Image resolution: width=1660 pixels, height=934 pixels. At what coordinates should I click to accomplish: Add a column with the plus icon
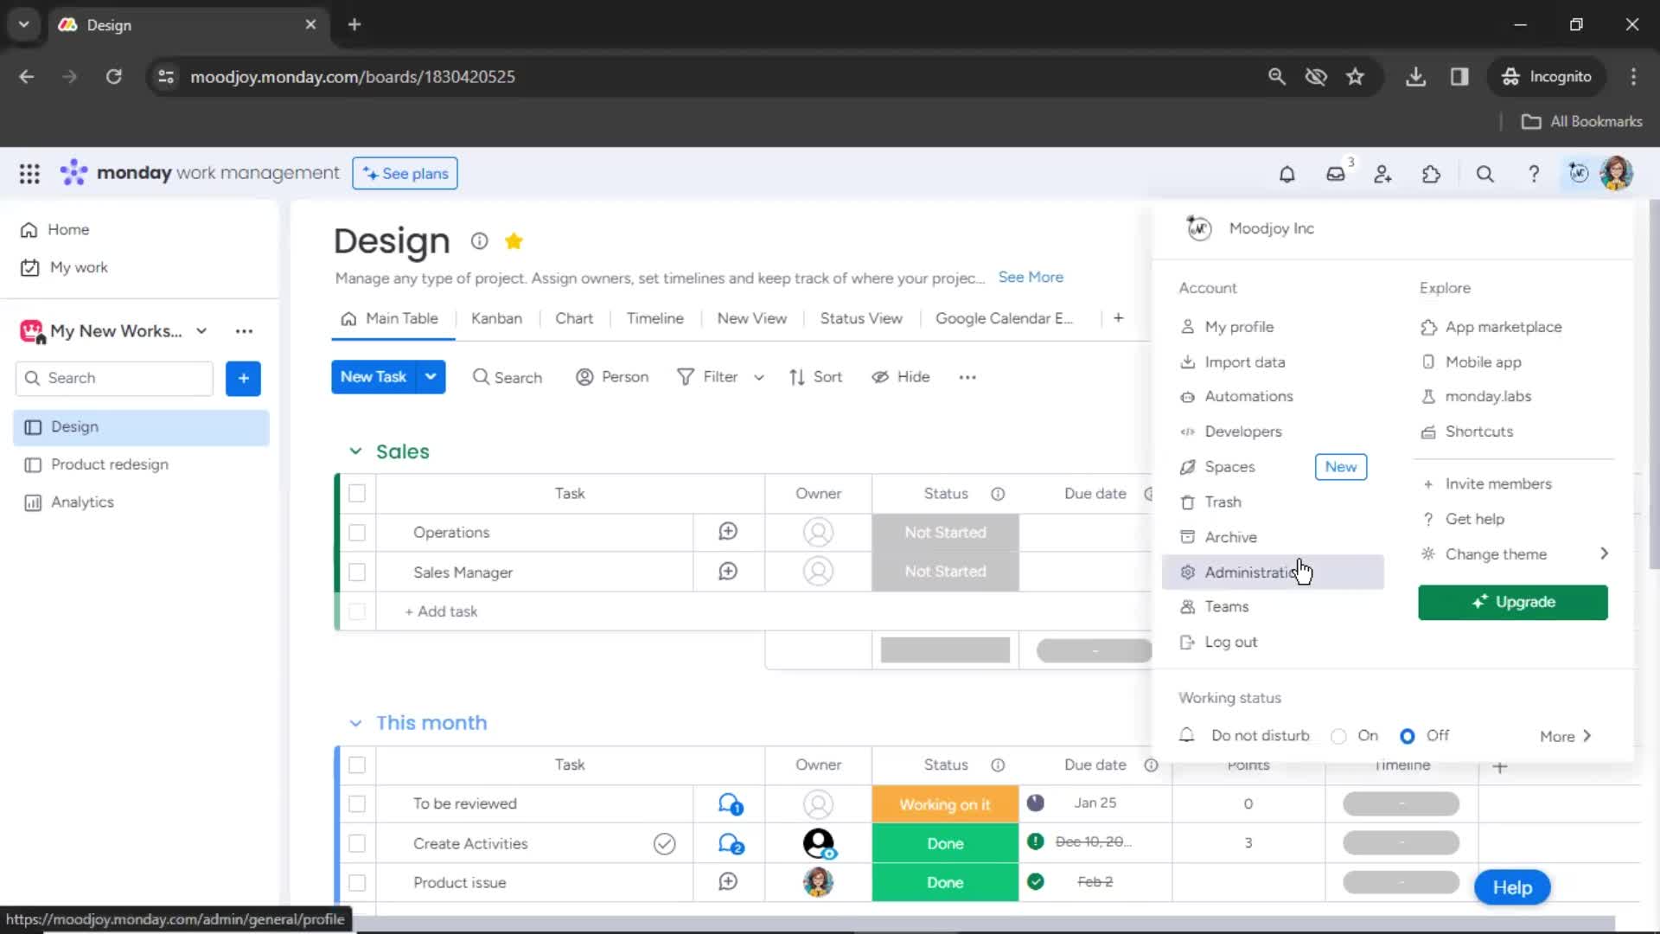(x=1500, y=767)
